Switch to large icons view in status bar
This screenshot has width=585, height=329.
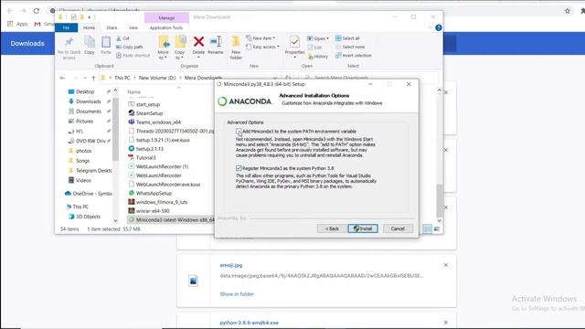click(437, 229)
